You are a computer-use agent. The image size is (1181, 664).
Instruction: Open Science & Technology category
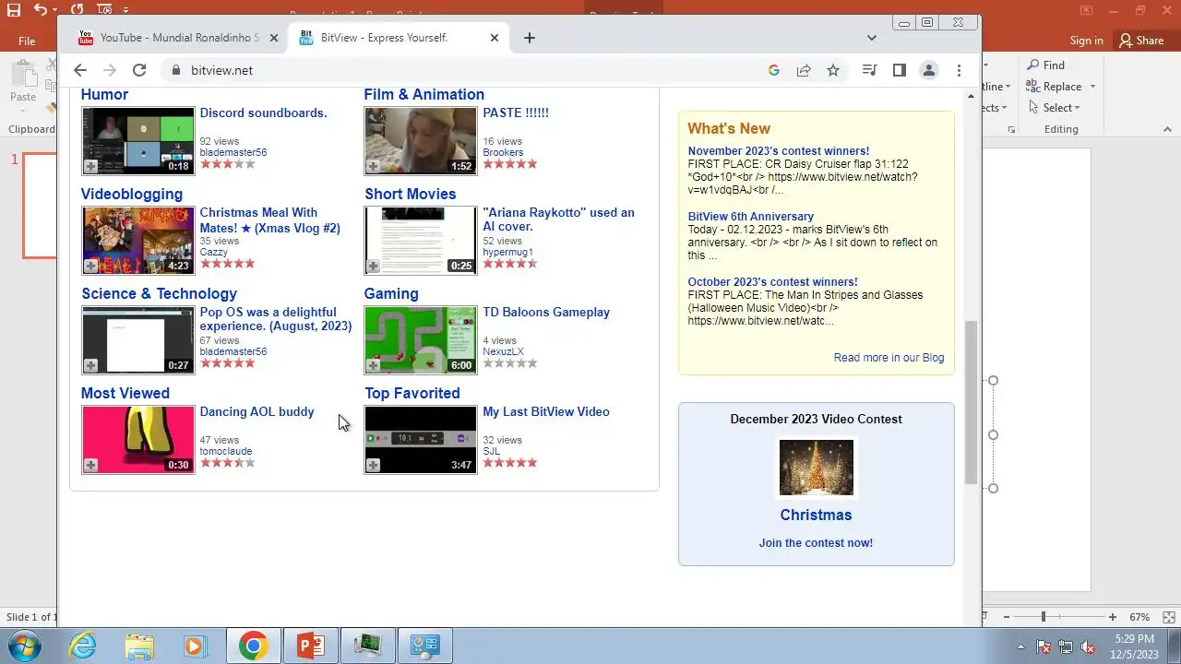click(x=159, y=293)
